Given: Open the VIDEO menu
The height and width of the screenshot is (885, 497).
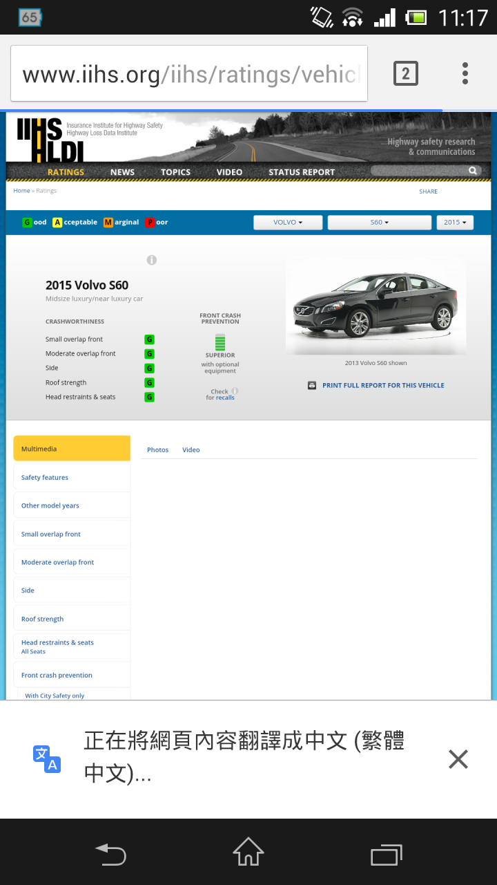Looking at the screenshot, I should pos(229,172).
